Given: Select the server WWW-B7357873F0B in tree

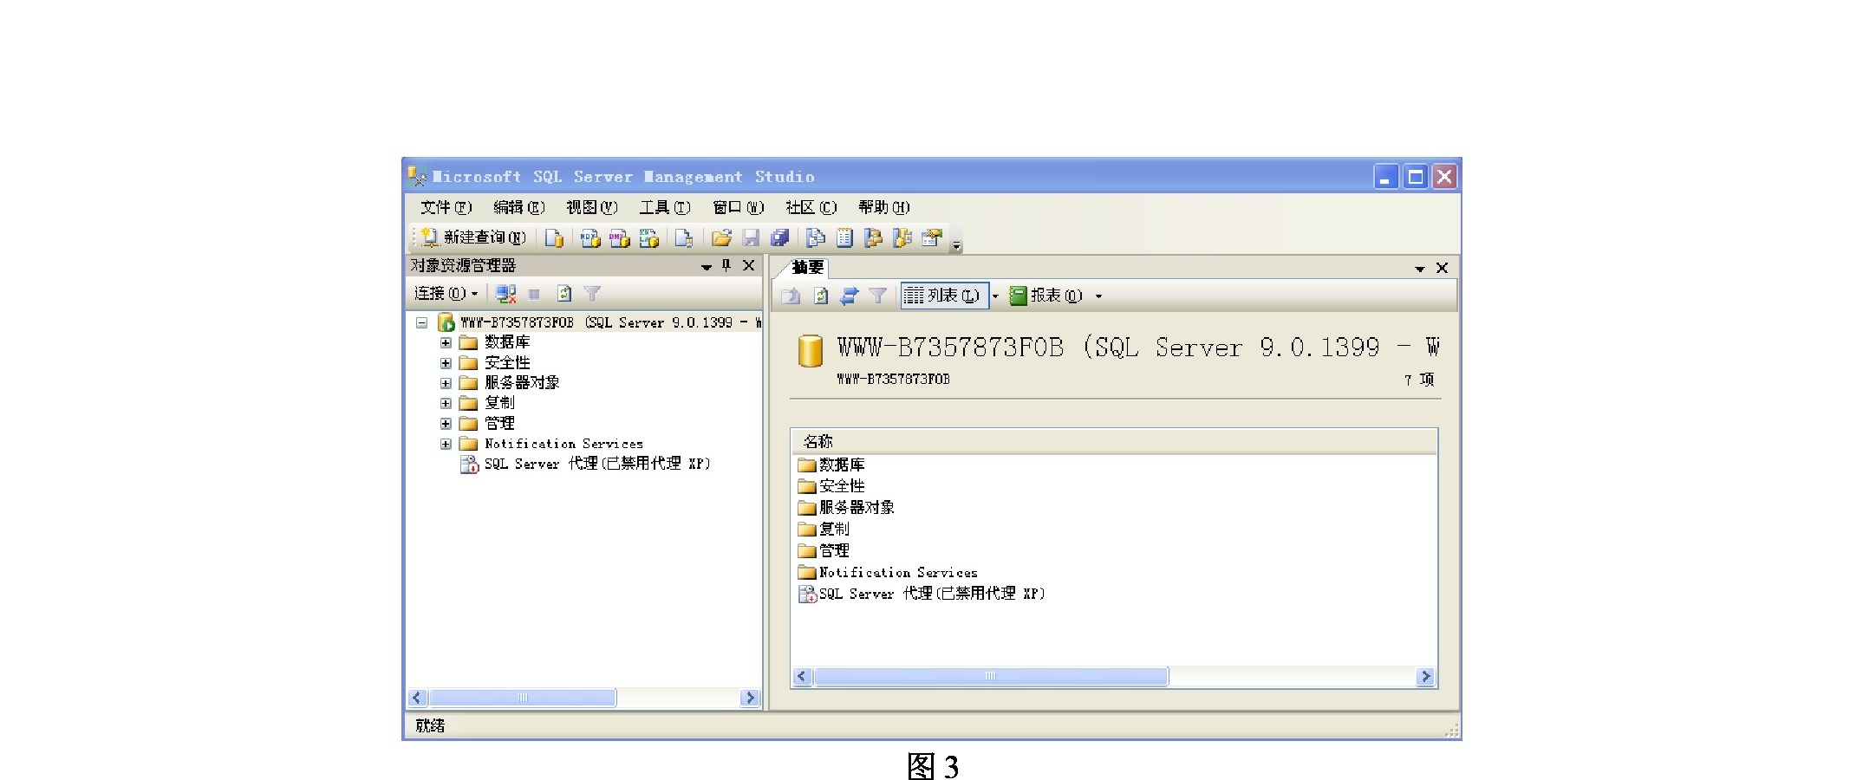Looking at the screenshot, I should pyautogui.click(x=610, y=322).
